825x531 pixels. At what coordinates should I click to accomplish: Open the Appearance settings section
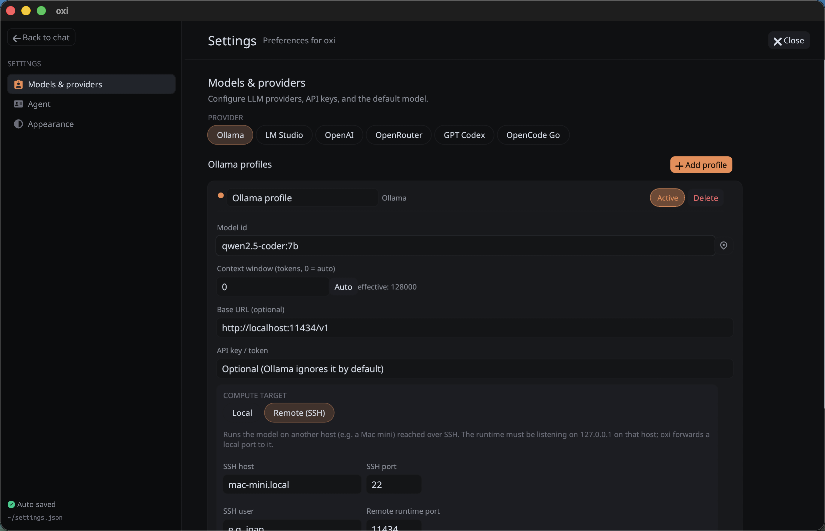(91, 124)
